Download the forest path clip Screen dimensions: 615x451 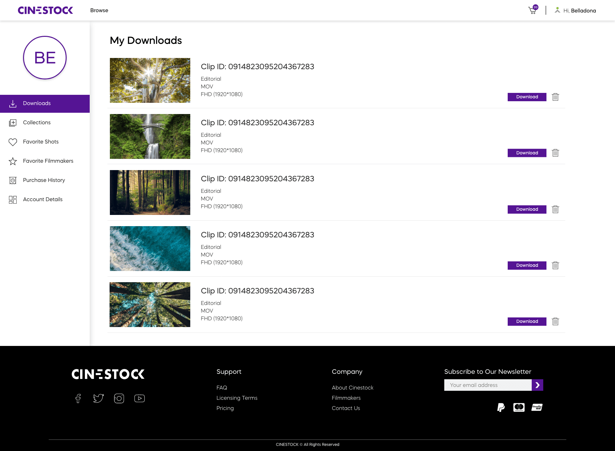coord(527,209)
